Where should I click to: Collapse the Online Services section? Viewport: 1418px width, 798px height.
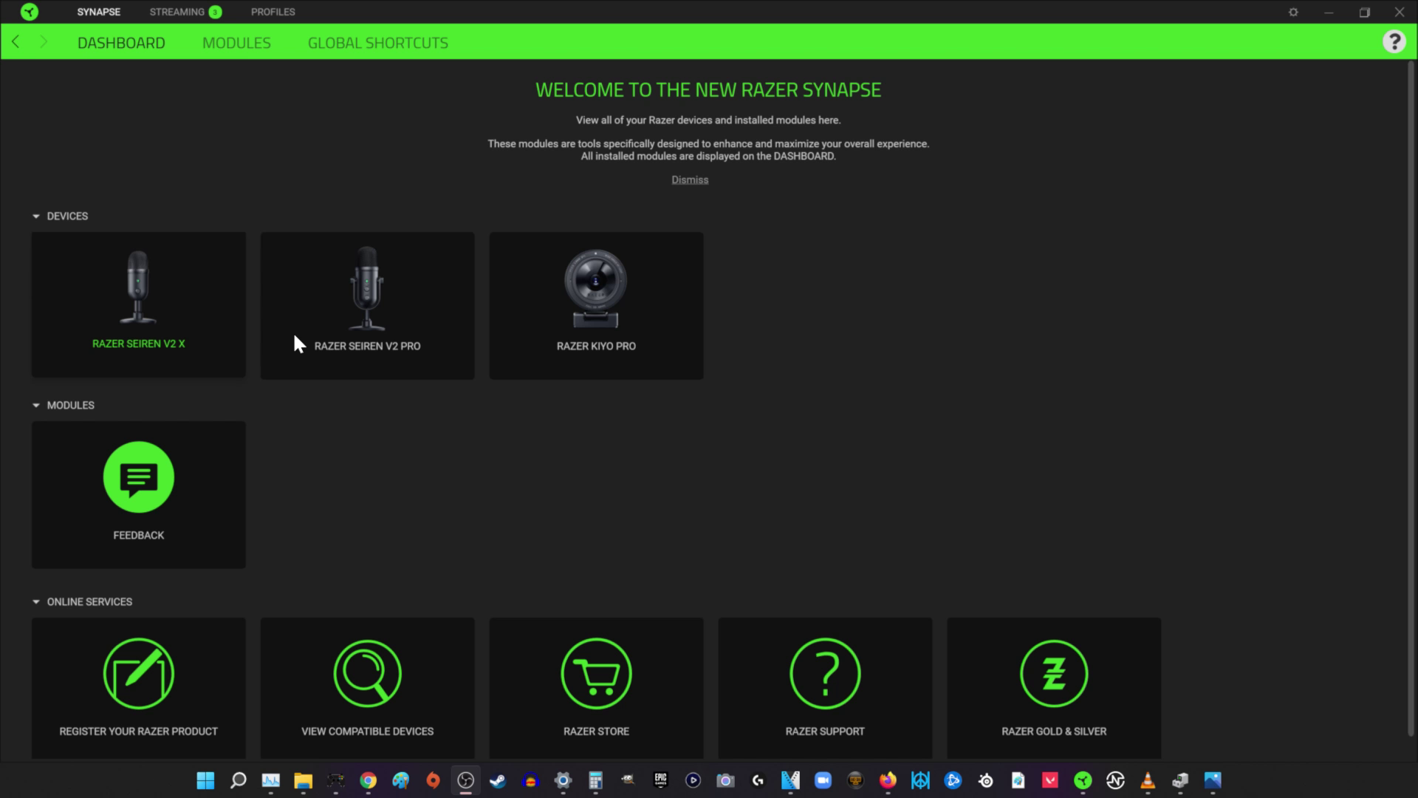point(35,602)
